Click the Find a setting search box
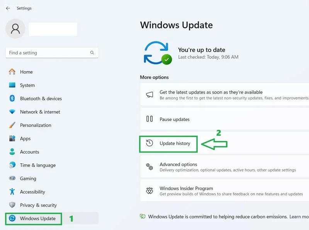 [x=52, y=53]
